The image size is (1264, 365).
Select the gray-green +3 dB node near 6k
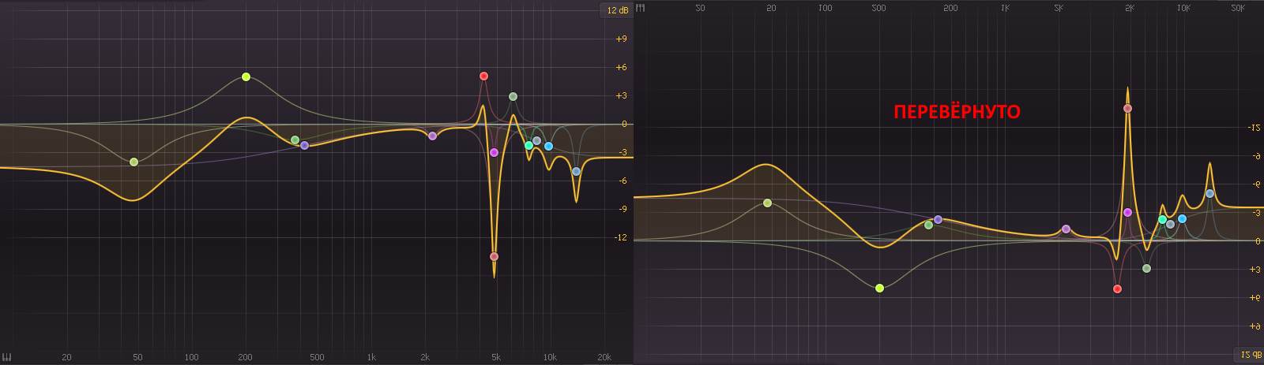coord(513,97)
